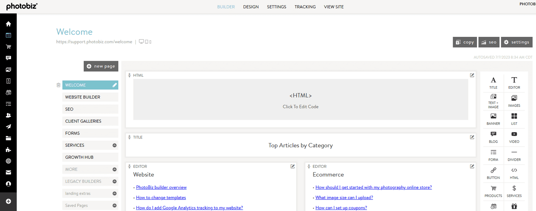The width and height of the screenshot is (536, 211).
Task: Select Client Galleries page in list
Action: (90, 121)
